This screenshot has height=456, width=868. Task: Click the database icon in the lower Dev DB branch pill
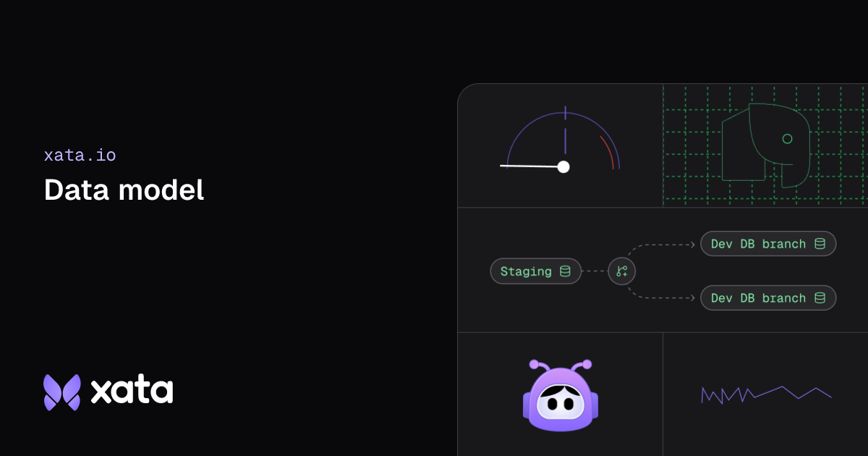pyautogui.click(x=820, y=298)
